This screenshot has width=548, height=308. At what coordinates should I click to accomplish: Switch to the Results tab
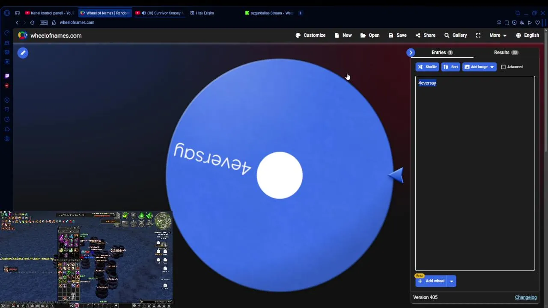point(506,53)
